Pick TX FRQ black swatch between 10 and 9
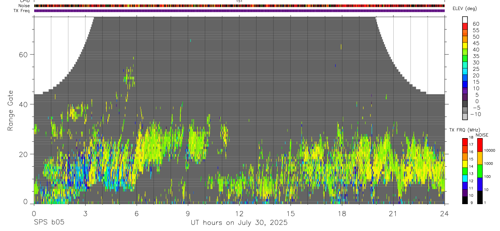 click(465, 200)
